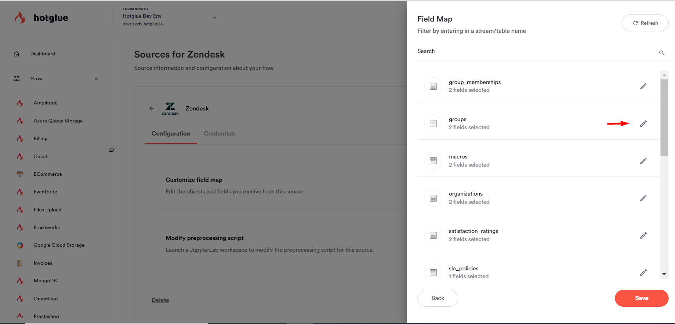The width and height of the screenshot is (675, 324).
Task: Click the search magnifier icon
Action: coord(662,53)
